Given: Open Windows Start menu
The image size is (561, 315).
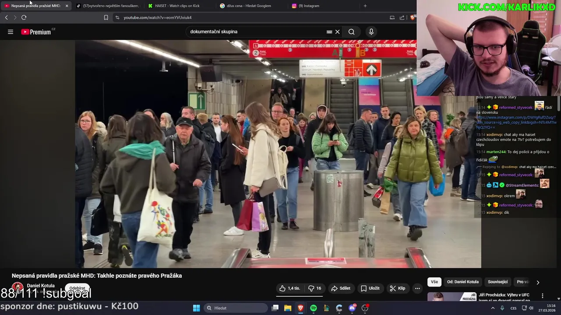Looking at the screenshot, I should pos(196,308).
